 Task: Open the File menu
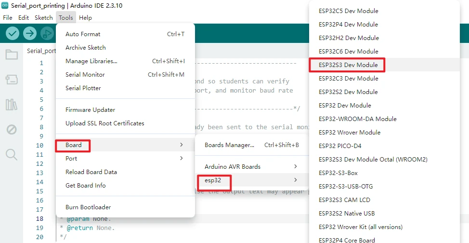tap(8, 18)
